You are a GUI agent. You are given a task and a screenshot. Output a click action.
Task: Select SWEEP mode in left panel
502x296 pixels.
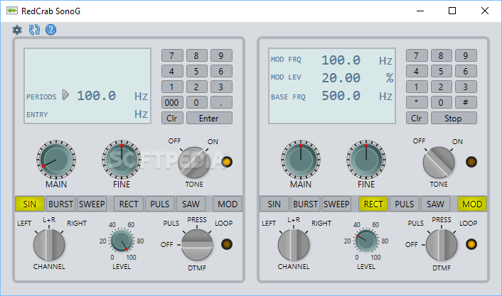92,204
